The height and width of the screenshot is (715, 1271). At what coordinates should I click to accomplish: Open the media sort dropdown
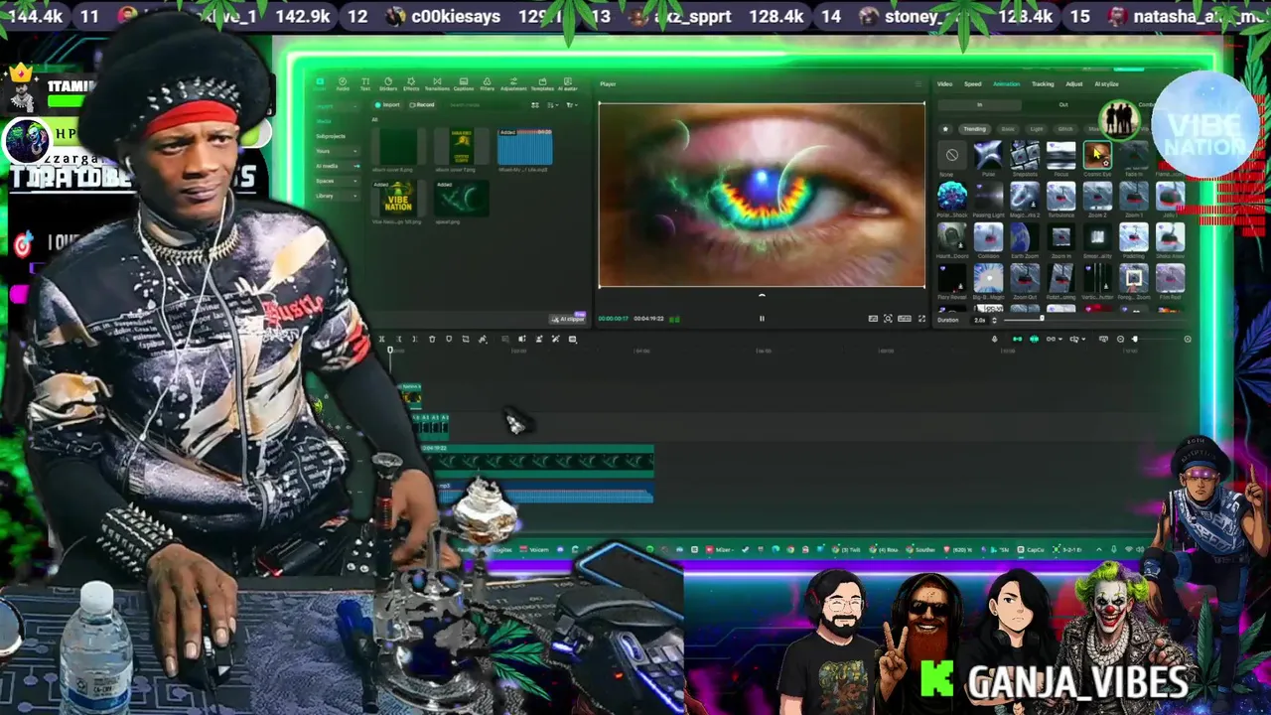point(553,105)
